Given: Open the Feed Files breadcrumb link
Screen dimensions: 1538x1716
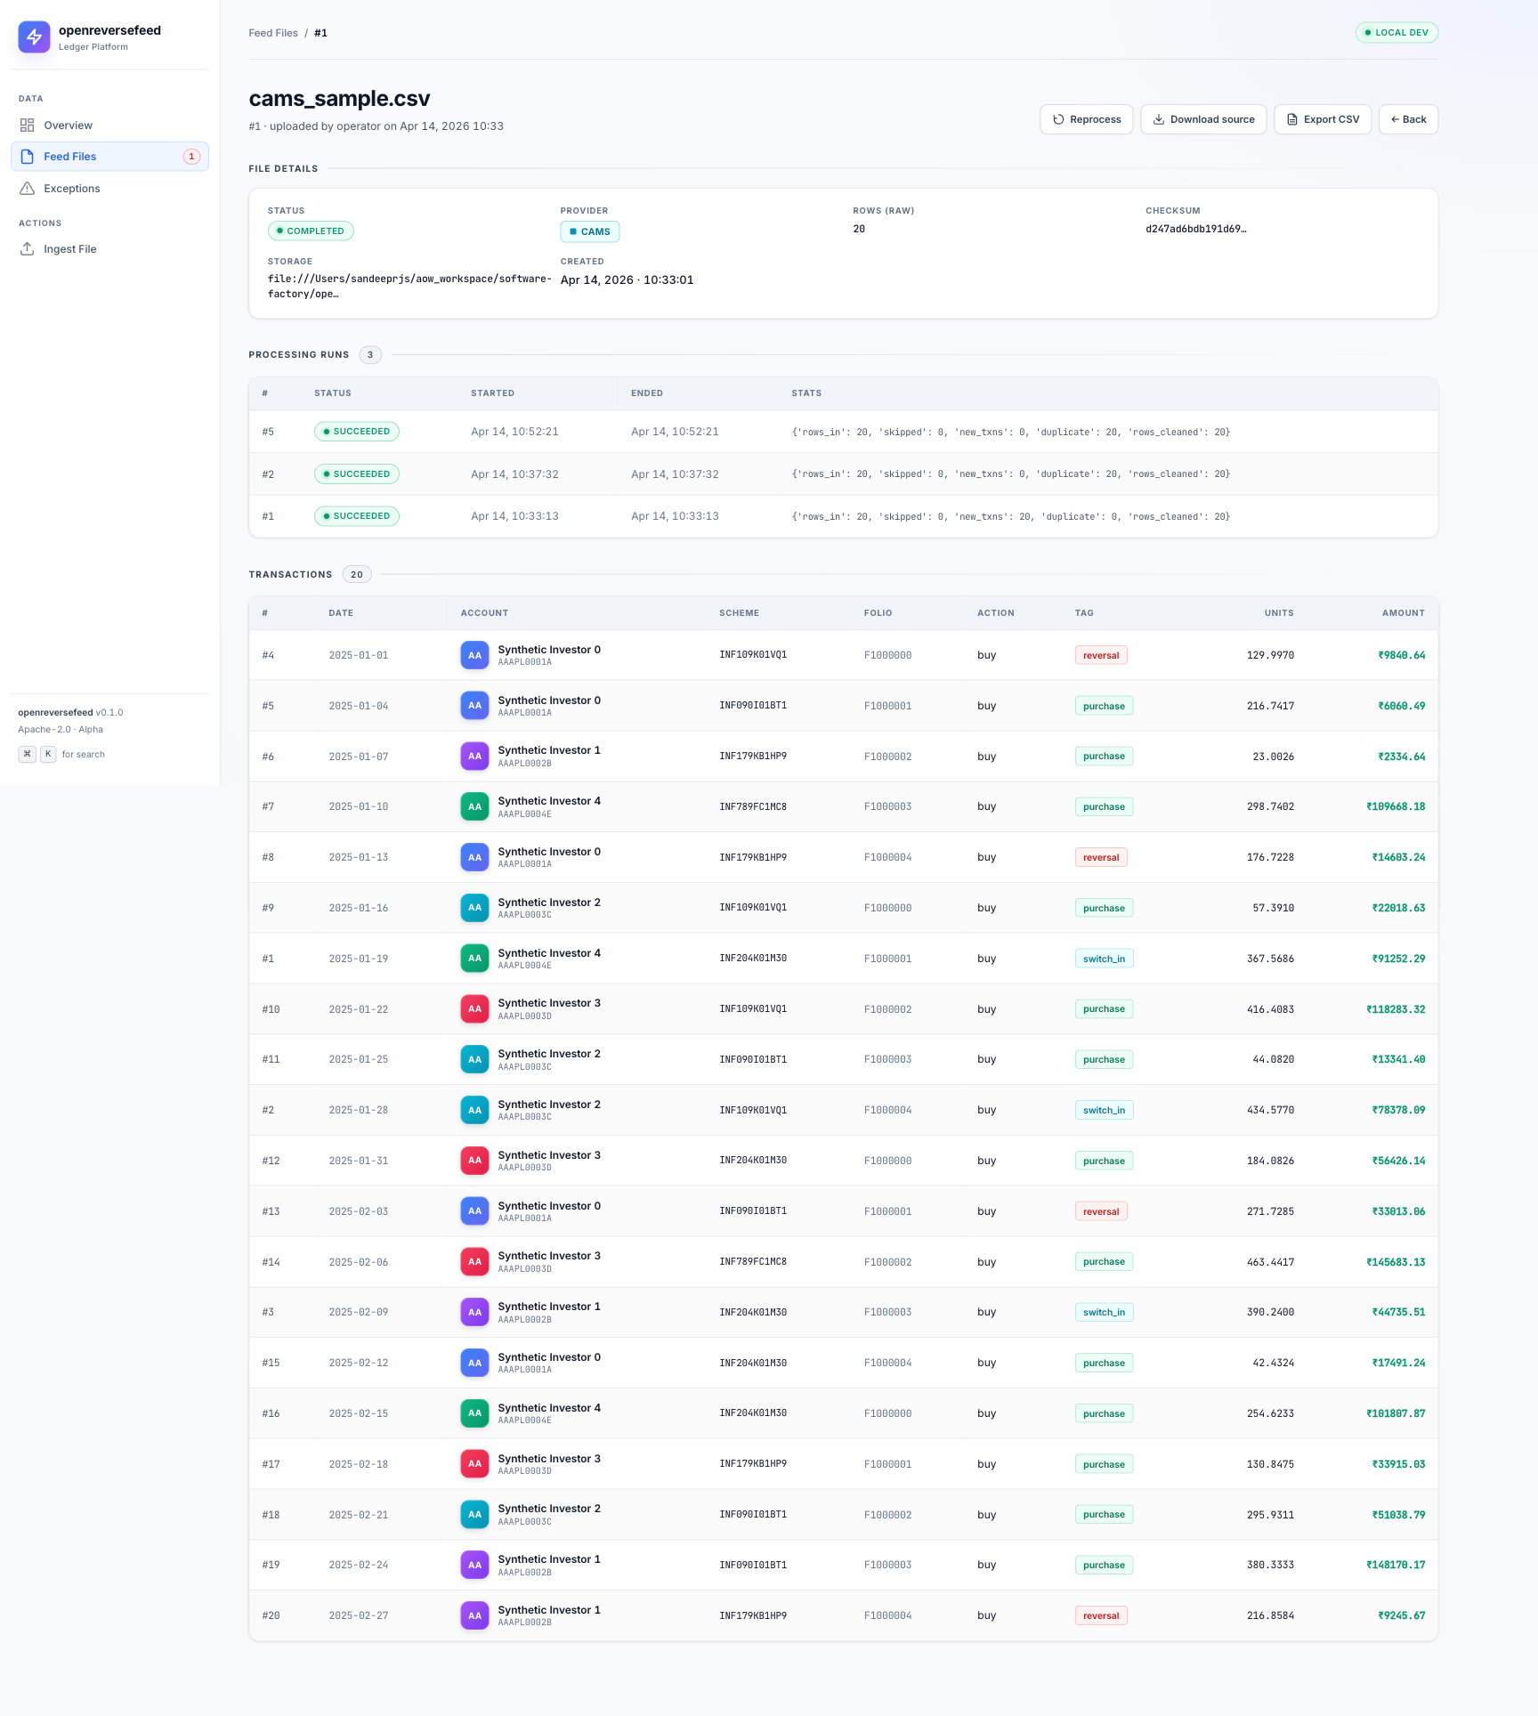Looking at the screenshot, I should pyautogui.click(x=273, y=33).
